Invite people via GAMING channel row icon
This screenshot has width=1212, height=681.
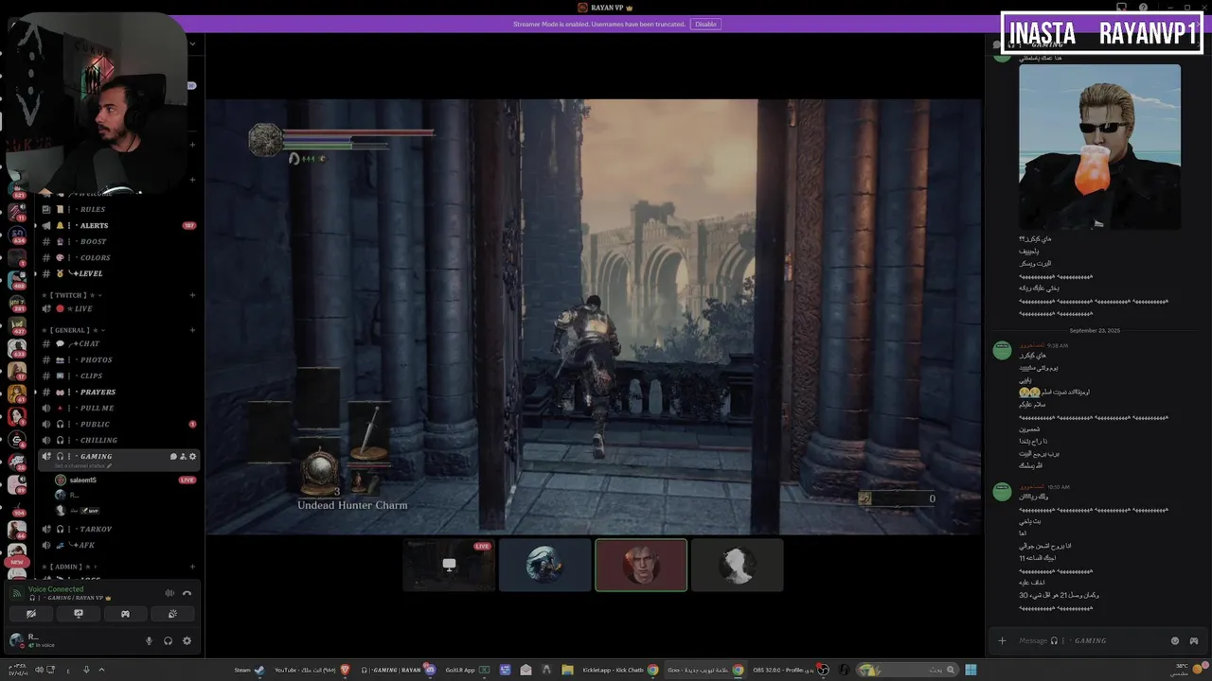click(183, 457)
